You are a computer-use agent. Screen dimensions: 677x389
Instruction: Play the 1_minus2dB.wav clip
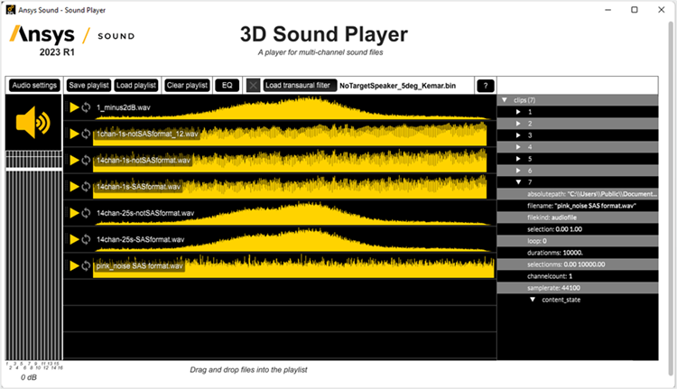(x=74, y=107)
